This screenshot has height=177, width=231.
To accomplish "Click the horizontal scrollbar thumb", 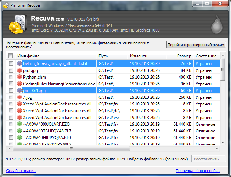I will (x=71, y=148).
